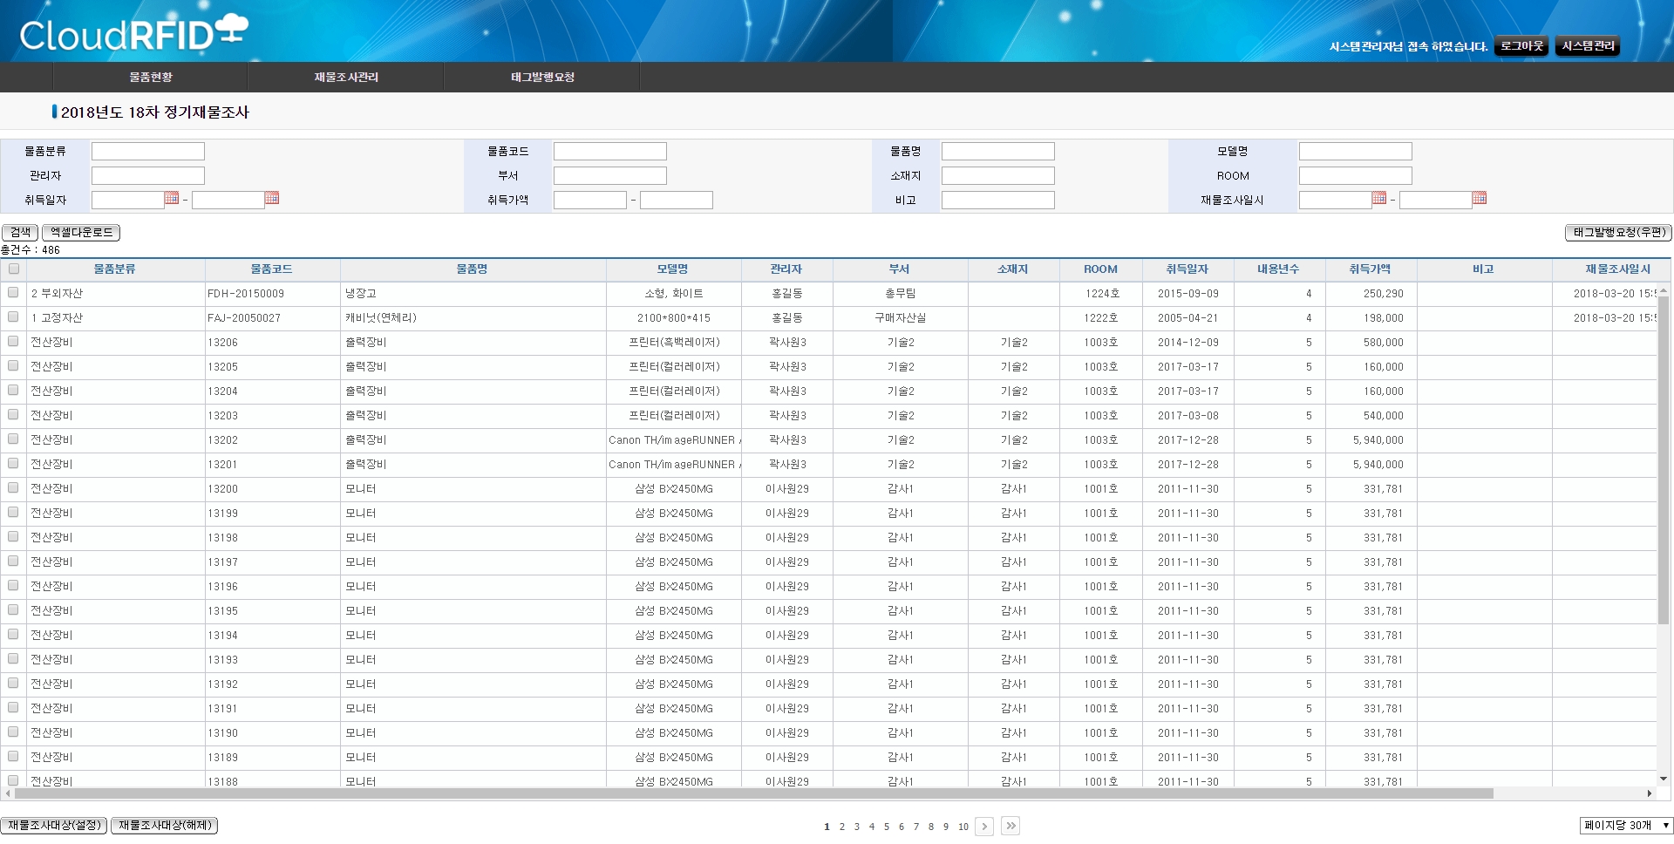Image resolution: width=1674 pixels, height=844 pixels.
Task: Open calendar for 재물조사일시 start date
Action: (x=1379, y=199)
